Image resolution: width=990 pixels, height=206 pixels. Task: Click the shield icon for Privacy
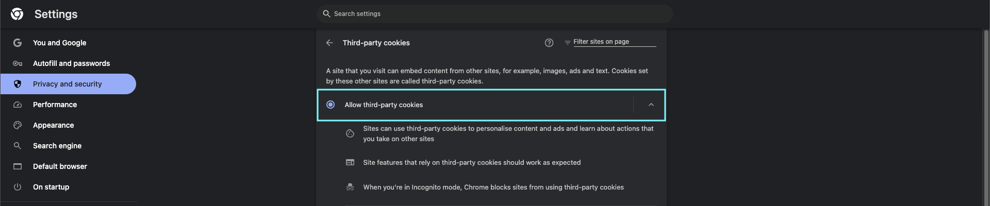click(x=18, y=84)
